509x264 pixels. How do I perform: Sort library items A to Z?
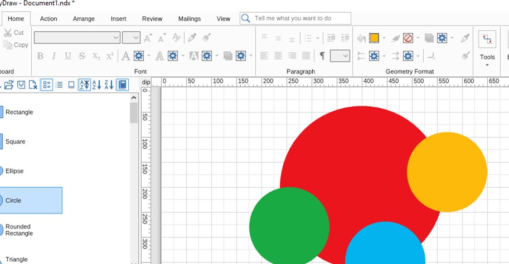click(97, 85)
